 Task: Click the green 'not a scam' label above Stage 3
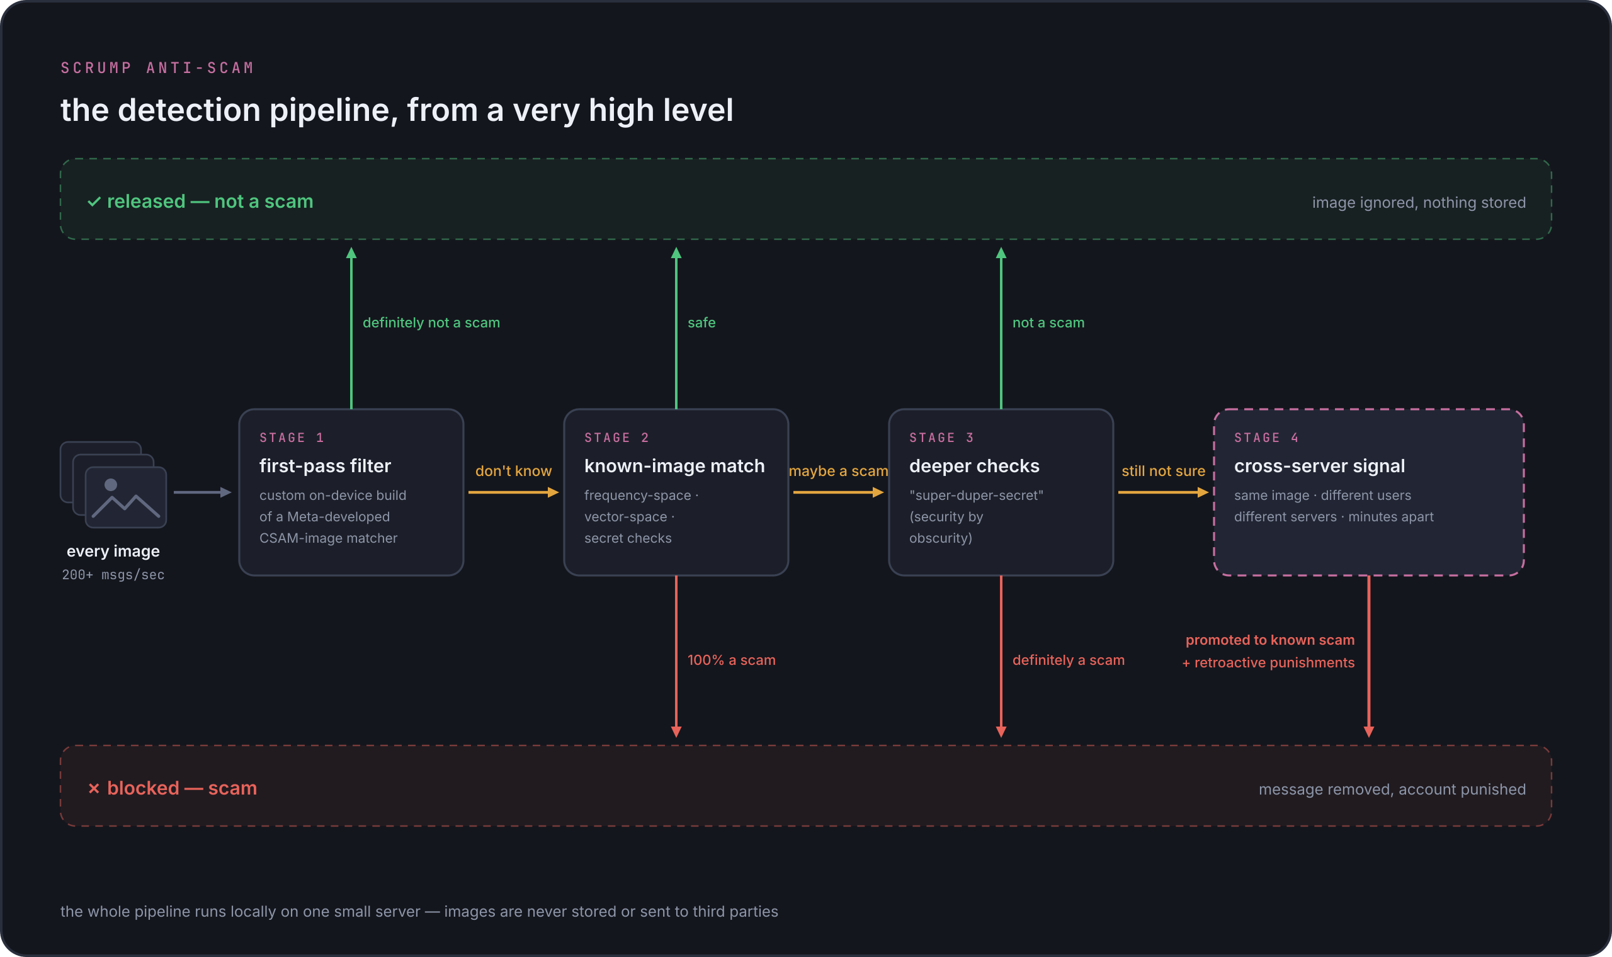1048,322
